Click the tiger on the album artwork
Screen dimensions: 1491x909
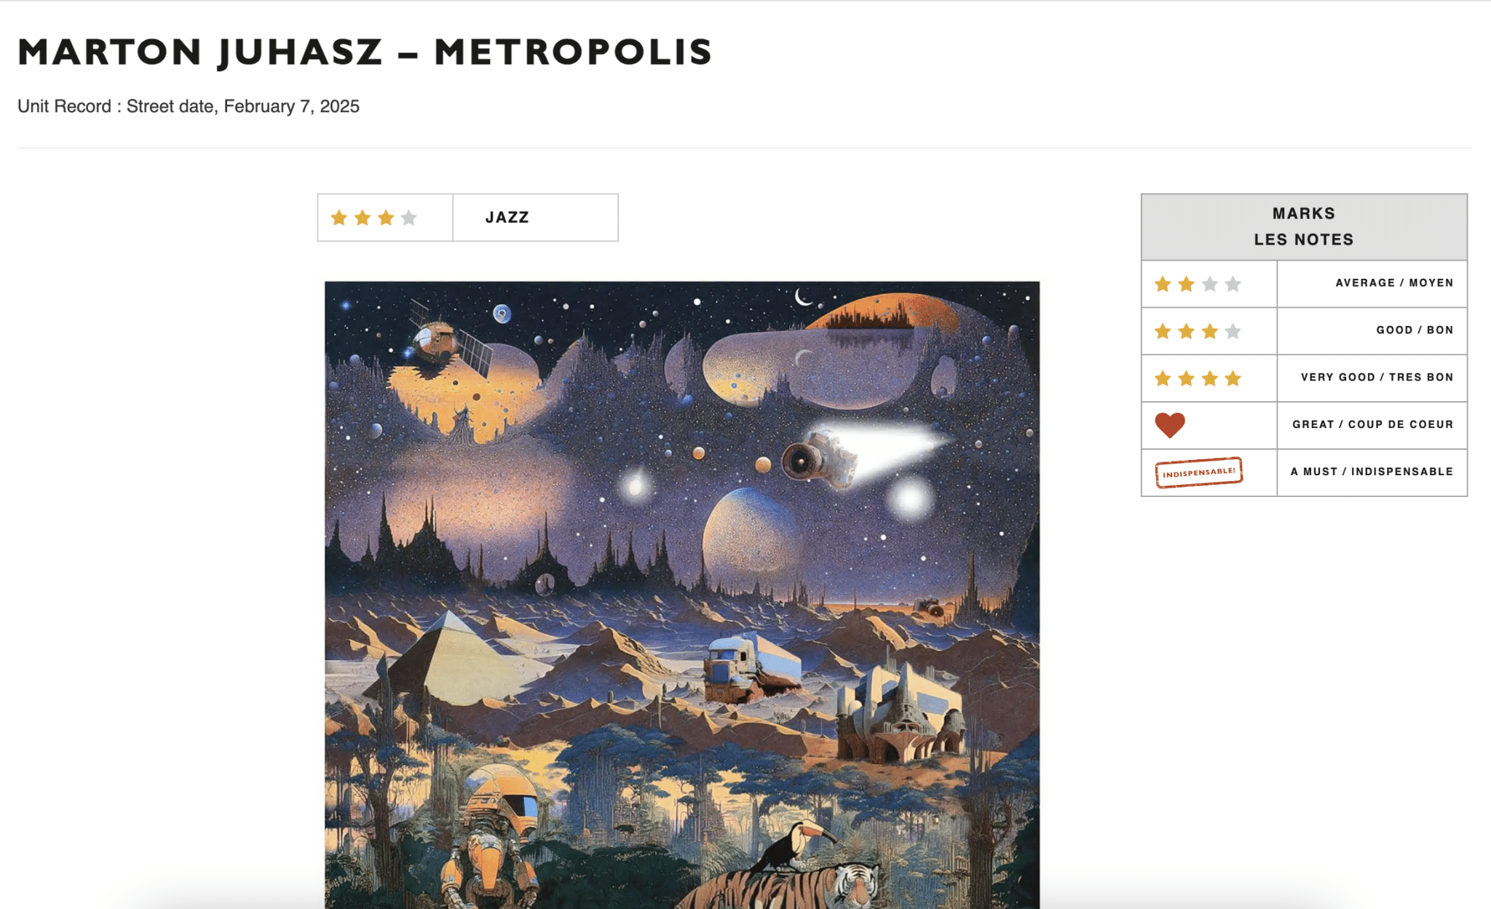(x=786, y=884)
